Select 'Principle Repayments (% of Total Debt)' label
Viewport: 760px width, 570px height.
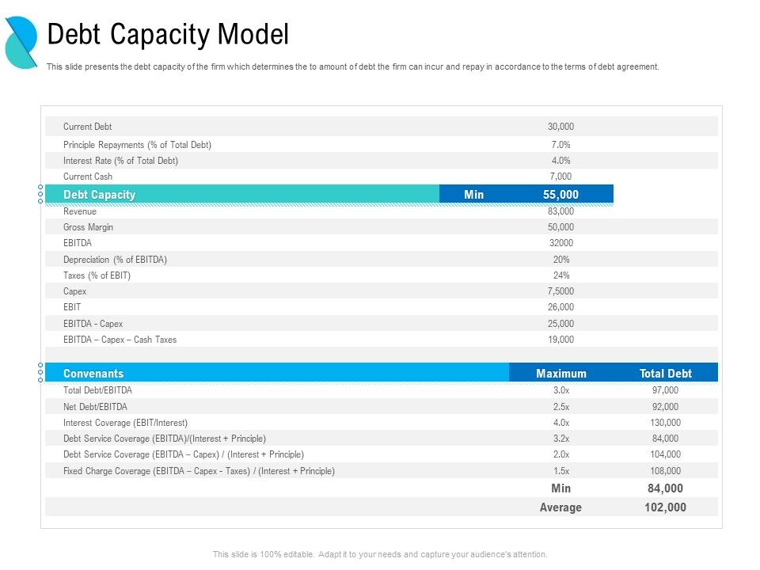point(137,144)
